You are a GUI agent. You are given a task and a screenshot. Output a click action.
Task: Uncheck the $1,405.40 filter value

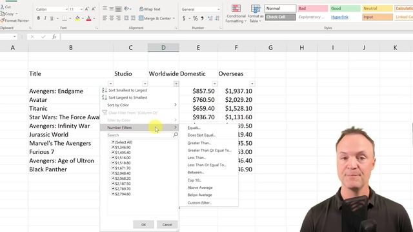click(x=113, y=152)
